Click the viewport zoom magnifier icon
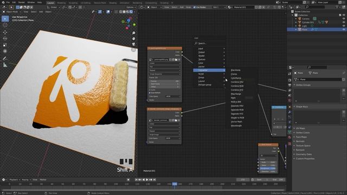Image resolution: width=347 pixels, height=195 pixels. [134, 33]
